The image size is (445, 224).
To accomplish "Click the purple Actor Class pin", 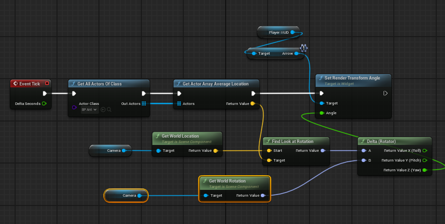I will pos(74,107).
